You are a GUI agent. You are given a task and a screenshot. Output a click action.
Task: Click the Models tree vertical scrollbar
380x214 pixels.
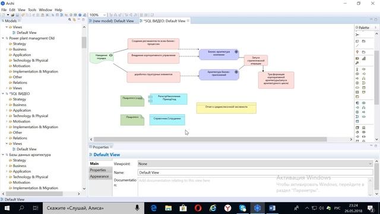pyautogui.click(x=84, y=42)
